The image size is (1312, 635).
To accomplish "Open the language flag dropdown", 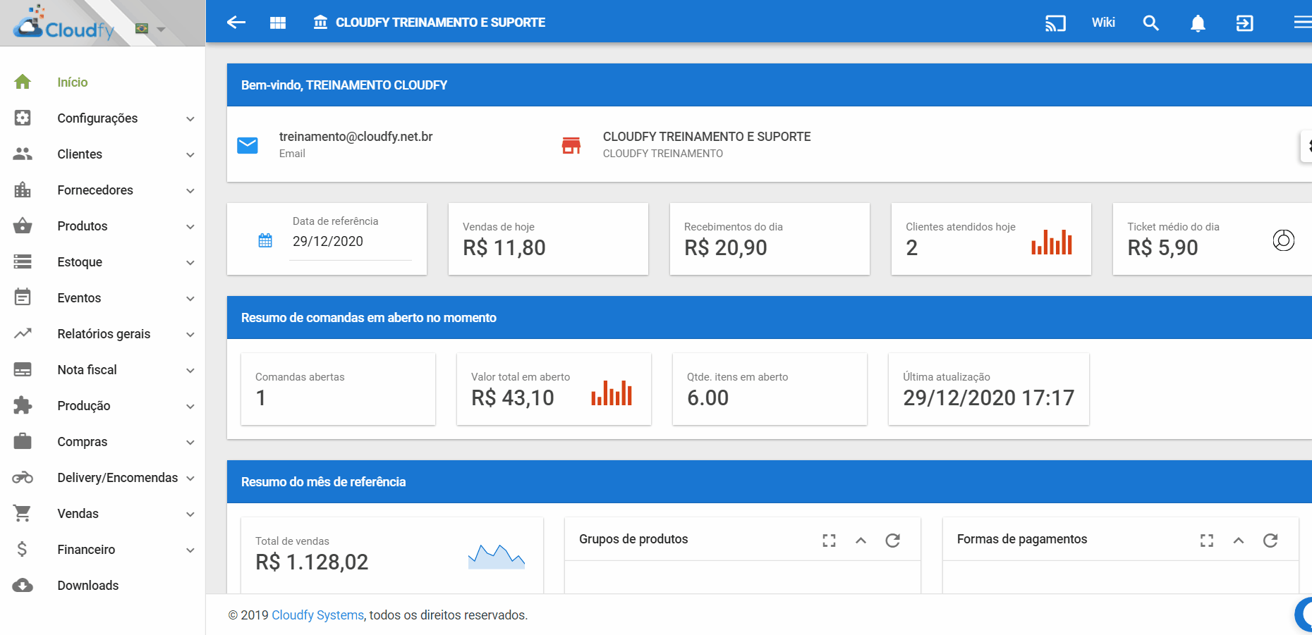I will pyautogui.click(x=150, y=29).
